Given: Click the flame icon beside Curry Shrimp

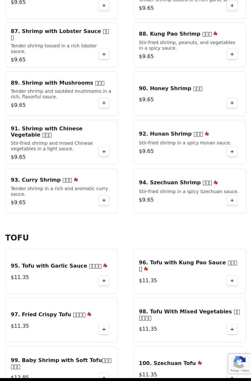Looking at the screenshot, I should coord(76,180).
